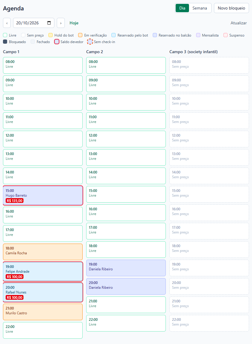Click the 14:00 Sem preço slot on Campo 3

coord(209,176)
